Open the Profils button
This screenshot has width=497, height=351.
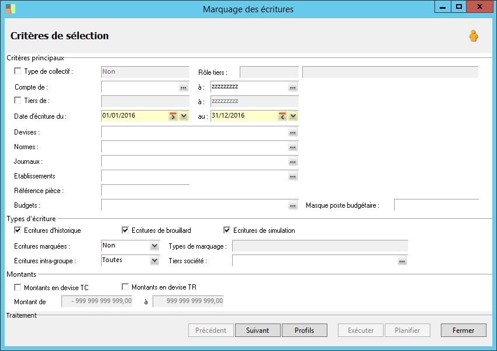coord(304,331)
